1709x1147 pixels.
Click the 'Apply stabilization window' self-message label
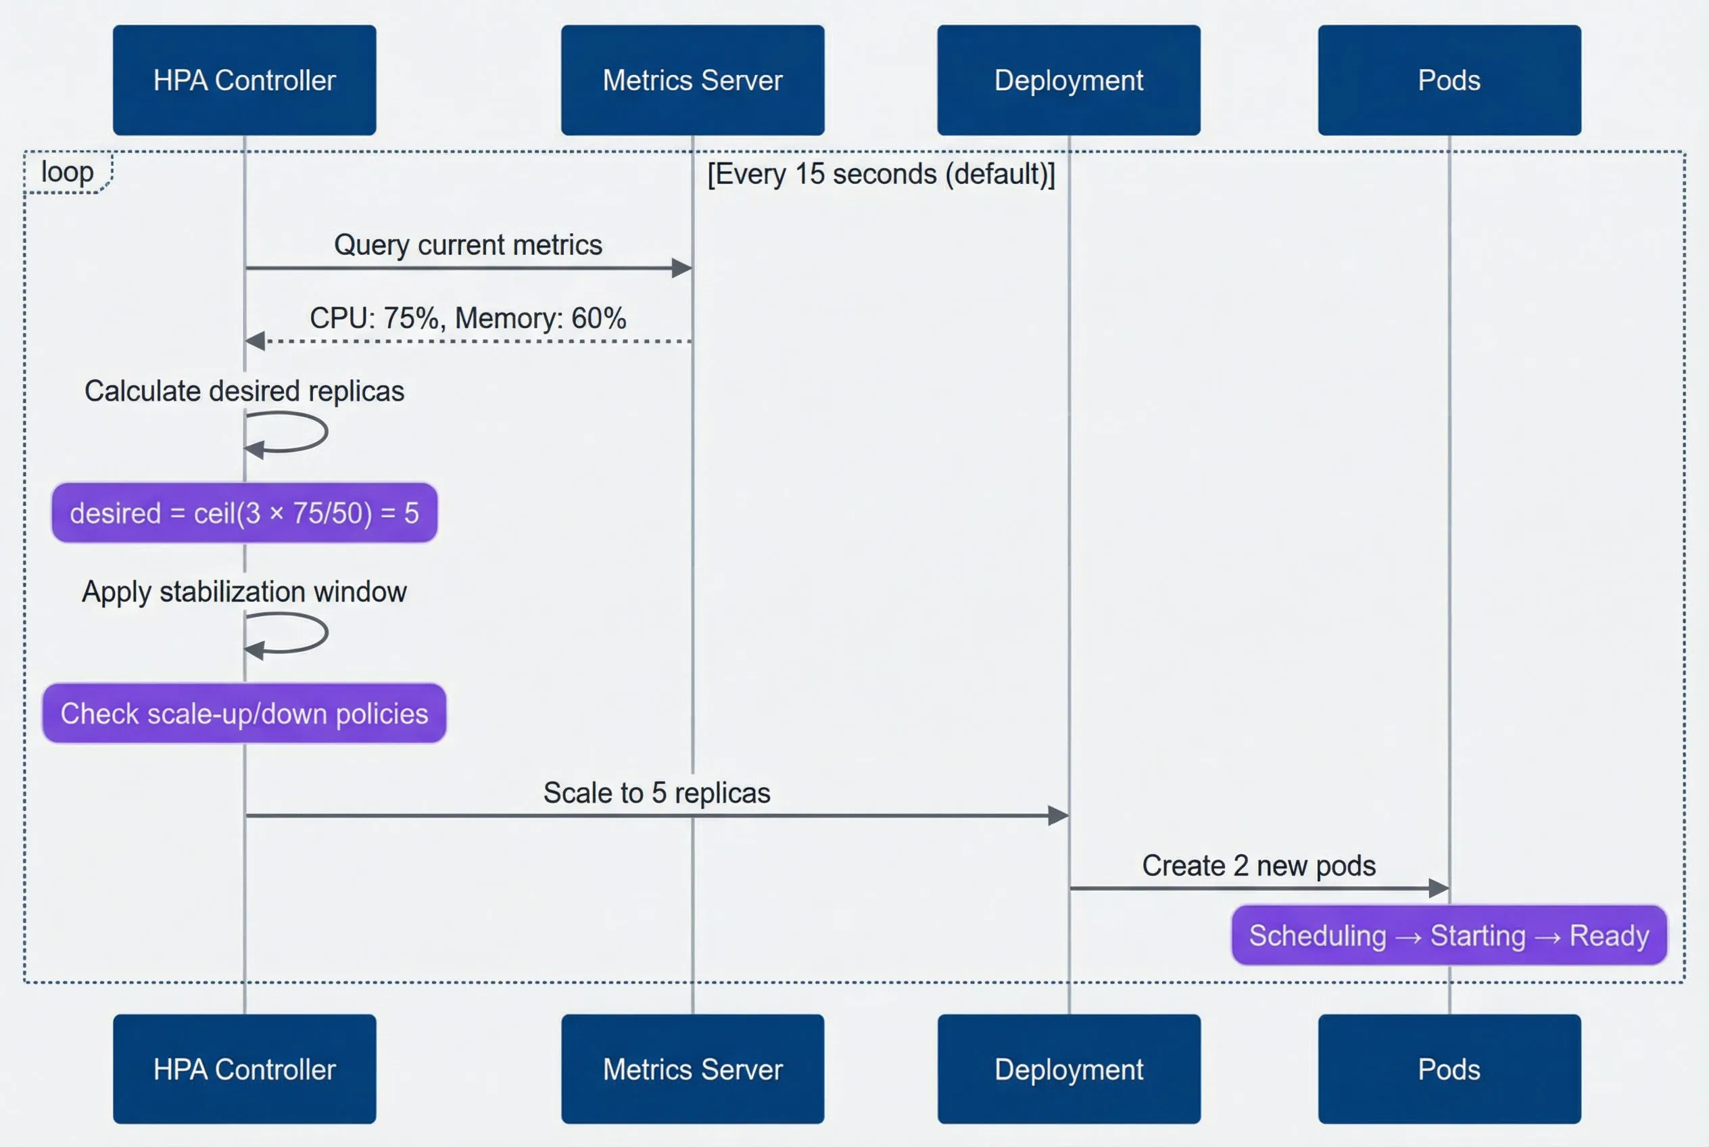pos(244,591)
